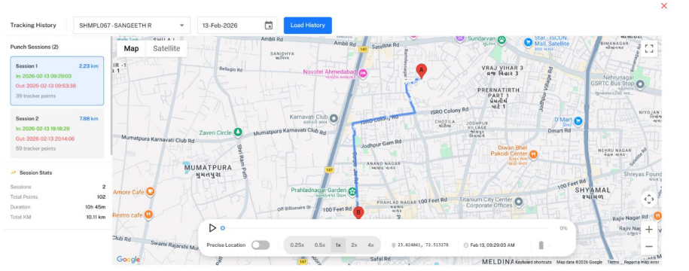
Task: Click the D Mart shopping pin
Action: coord(578,120)
